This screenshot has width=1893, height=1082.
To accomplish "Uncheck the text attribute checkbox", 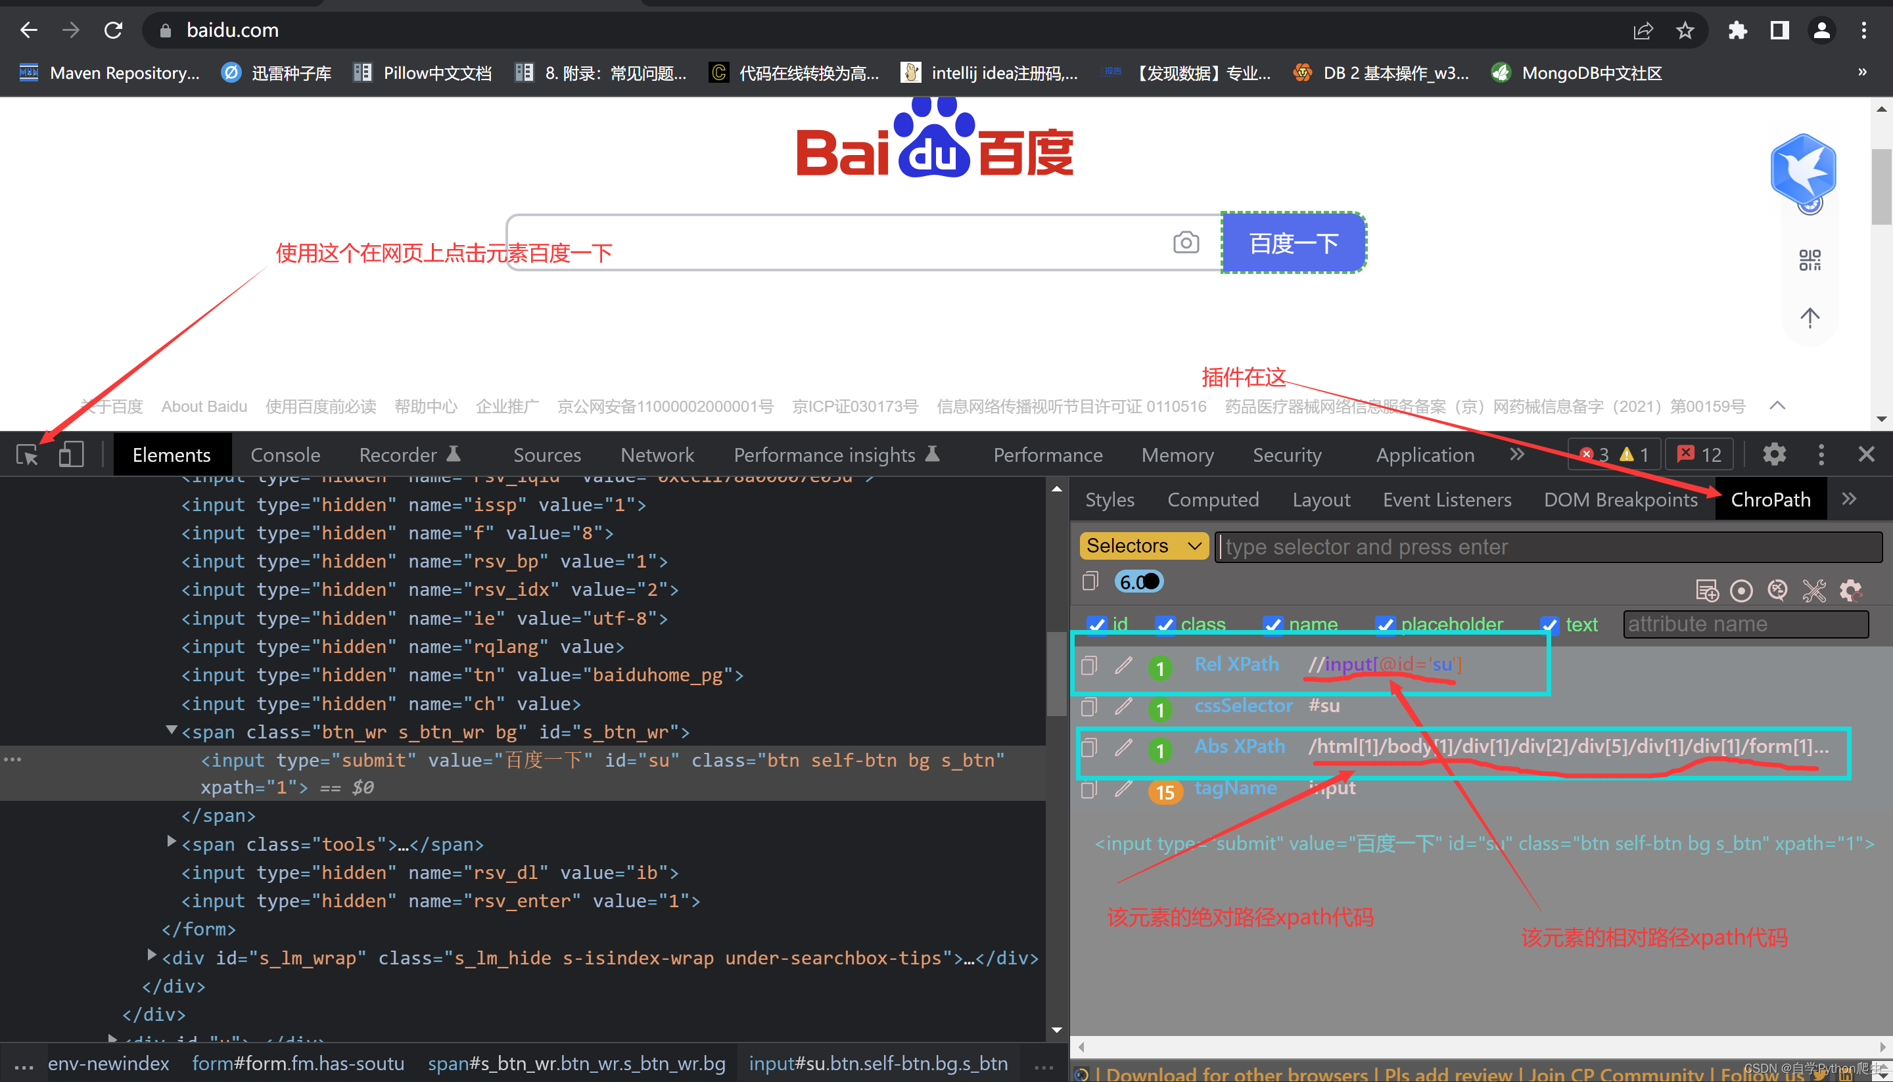I will pyautogui.click(x=1549, y=625).
